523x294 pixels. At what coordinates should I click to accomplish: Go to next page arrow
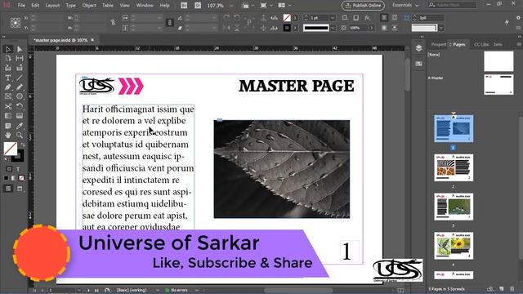click(88, 291)
